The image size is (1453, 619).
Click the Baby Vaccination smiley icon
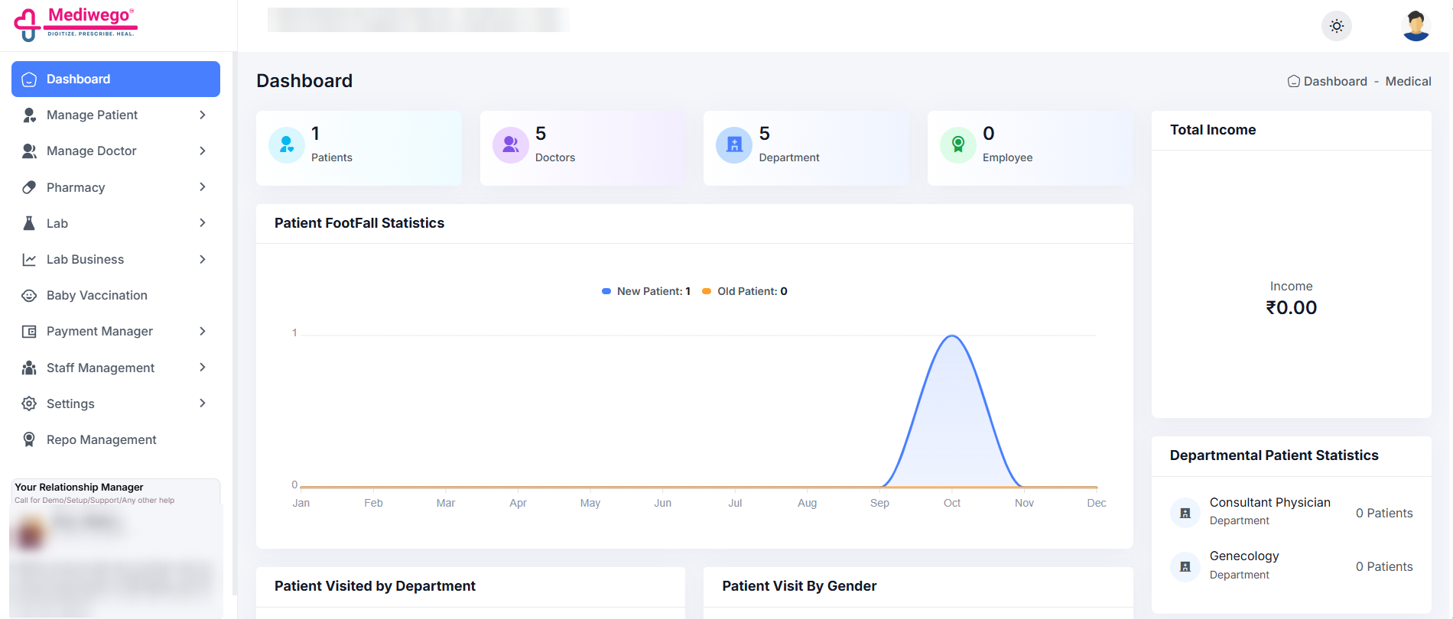29,295
